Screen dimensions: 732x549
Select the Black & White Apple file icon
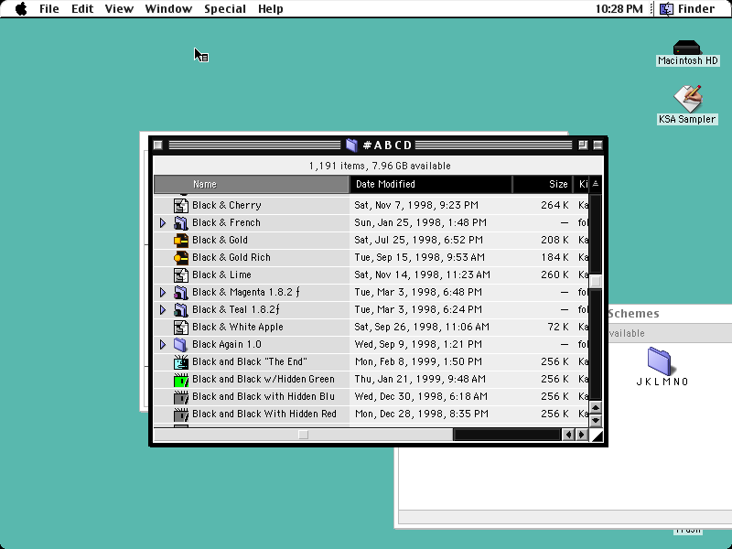coord(180,327)
